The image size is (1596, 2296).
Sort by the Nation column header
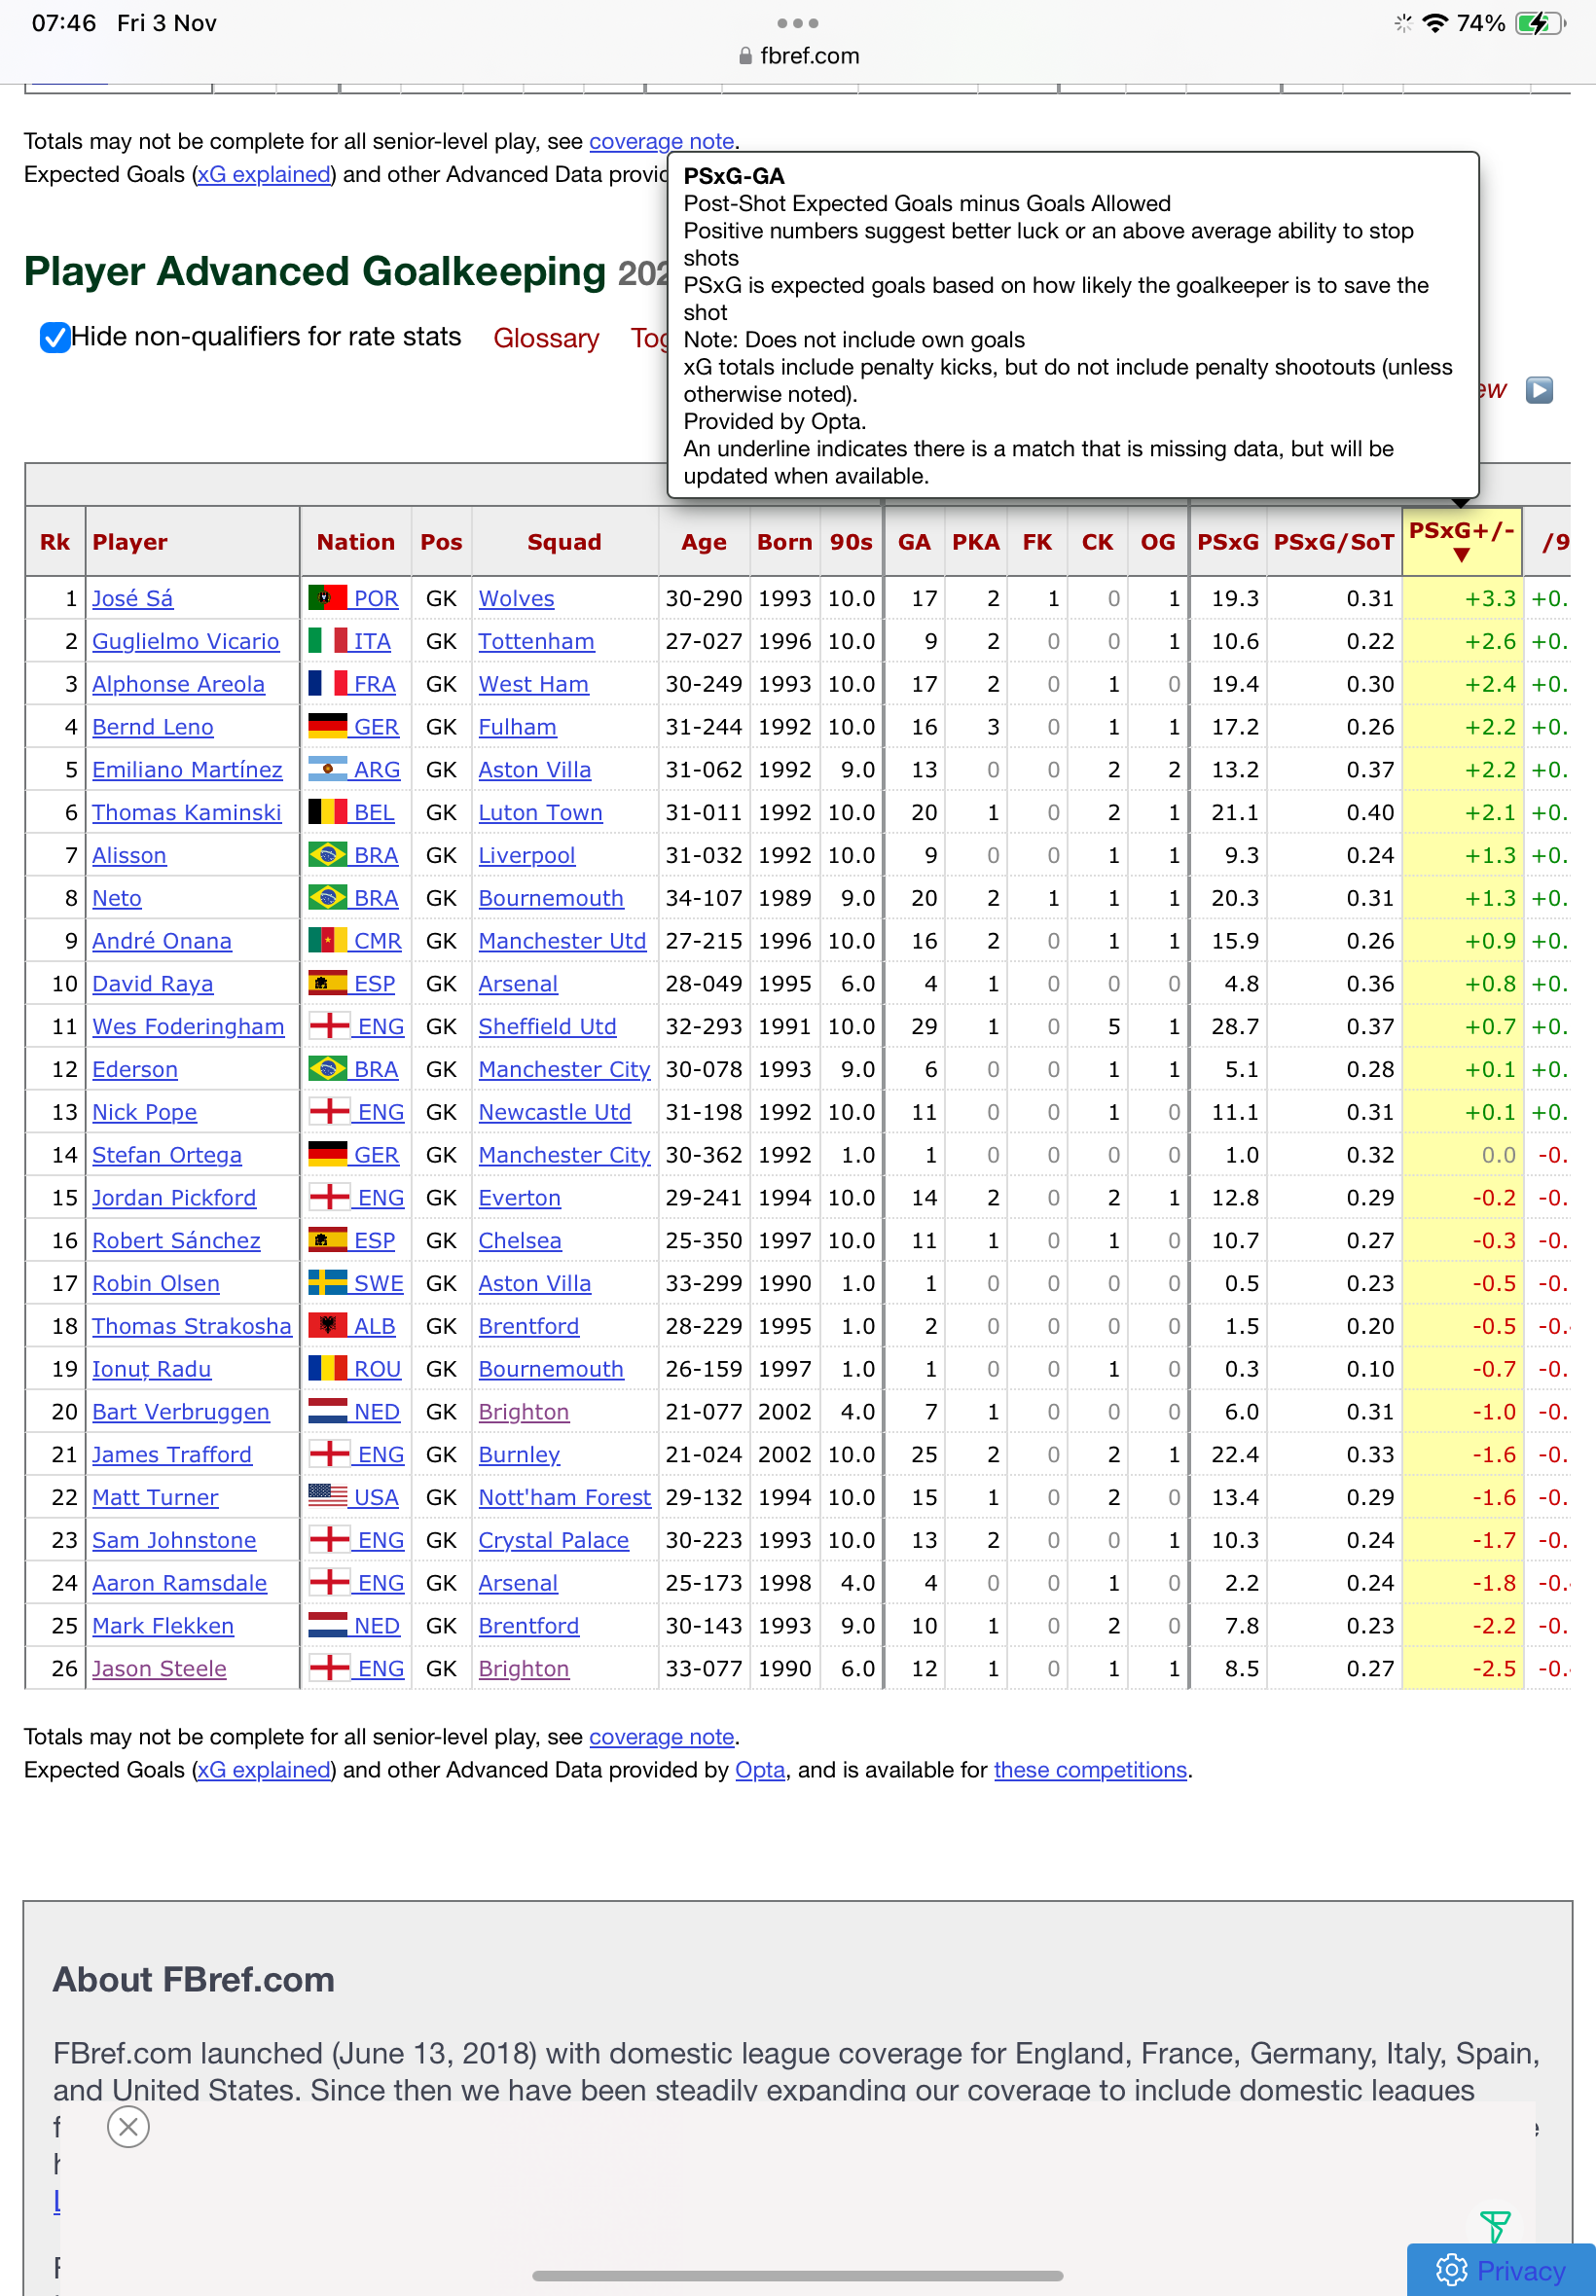click(355, 542)
